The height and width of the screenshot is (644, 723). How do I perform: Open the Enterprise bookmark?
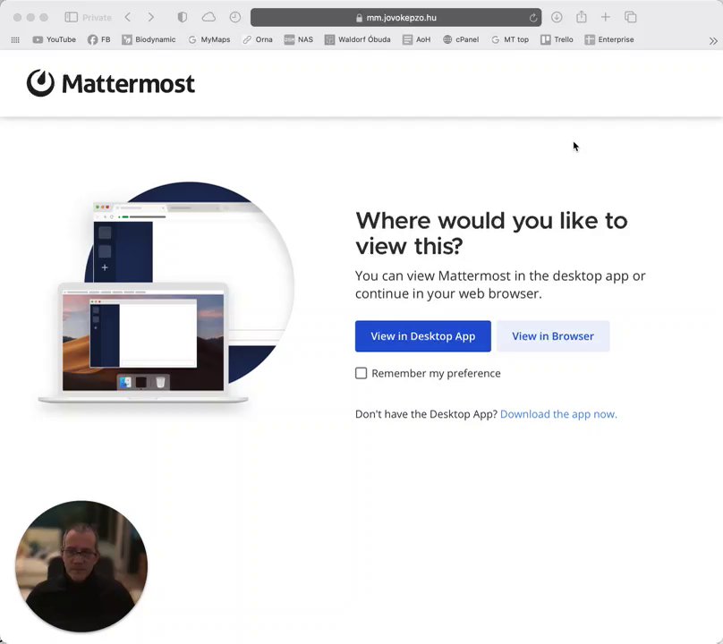(609, 39)
